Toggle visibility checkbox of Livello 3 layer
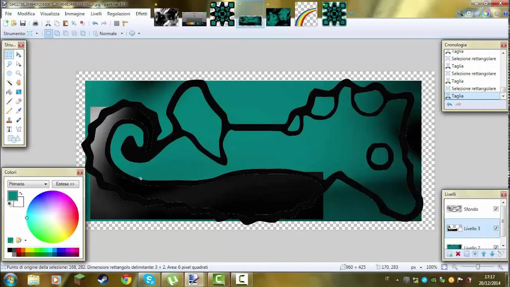This screenshot has width=510, height=287. tap(496, 228)
